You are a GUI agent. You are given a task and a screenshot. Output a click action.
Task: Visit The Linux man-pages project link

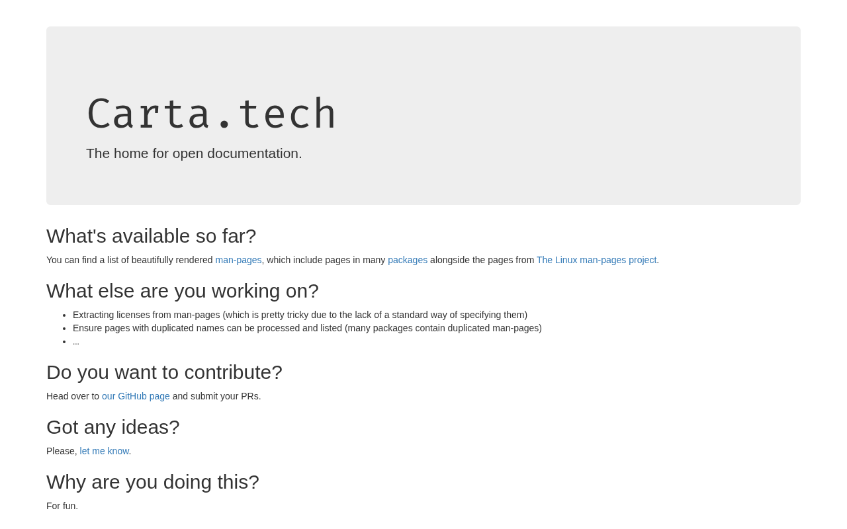pos(596,260)
